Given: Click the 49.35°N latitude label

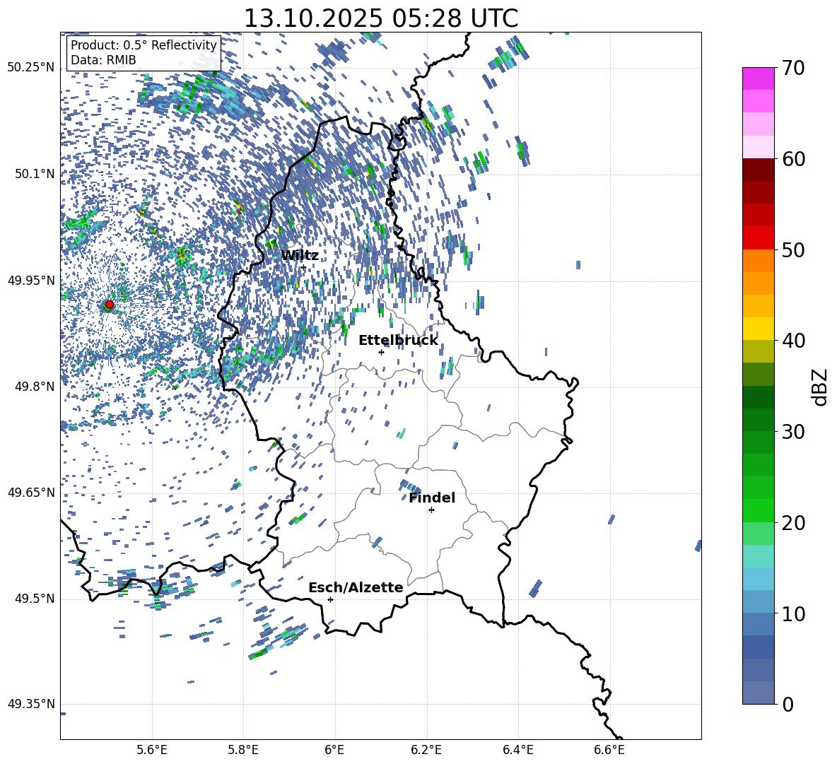Looking at the screenshot, I should (31, 704).
